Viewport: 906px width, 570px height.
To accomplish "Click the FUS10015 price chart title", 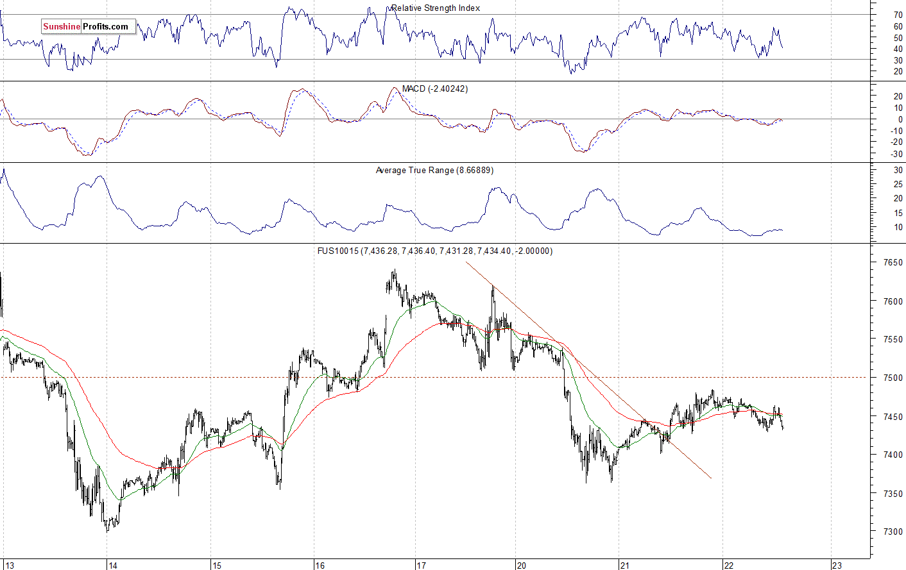I will (x=434, y=251).
